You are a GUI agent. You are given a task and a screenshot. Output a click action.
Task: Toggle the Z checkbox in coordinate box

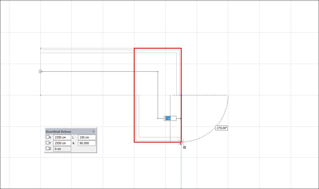pyautogui.click(x=48, y=149)
